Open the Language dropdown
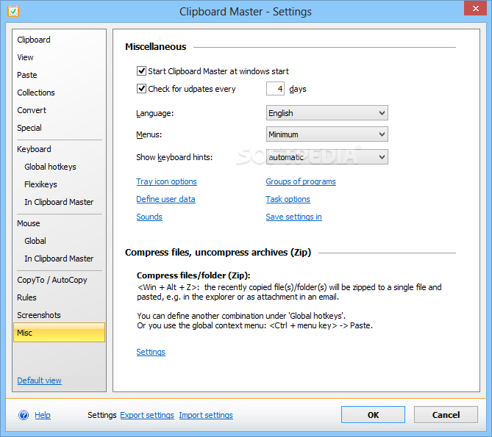Image resolution: width=492 pixels, height=437 pixels. 327,113
